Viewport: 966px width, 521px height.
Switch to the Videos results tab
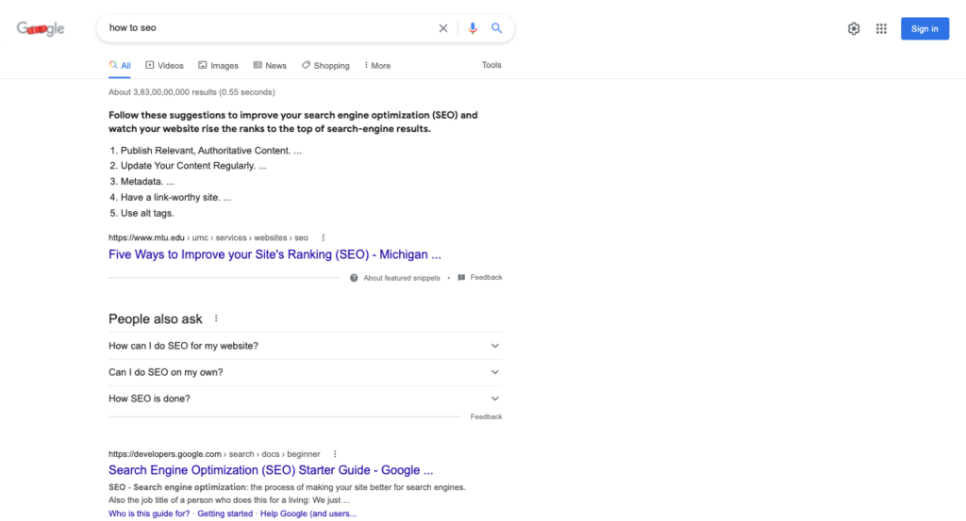[x=164, y=66]
